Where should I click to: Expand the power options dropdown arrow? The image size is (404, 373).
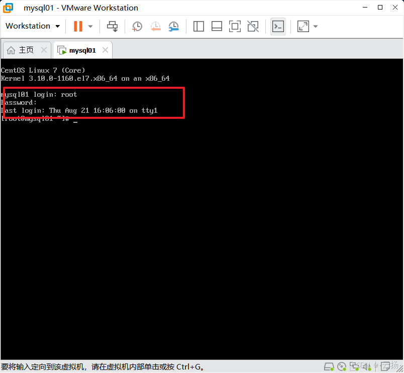[90, 26]
